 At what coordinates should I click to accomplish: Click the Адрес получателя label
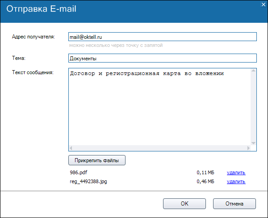[x=33, y=37]
